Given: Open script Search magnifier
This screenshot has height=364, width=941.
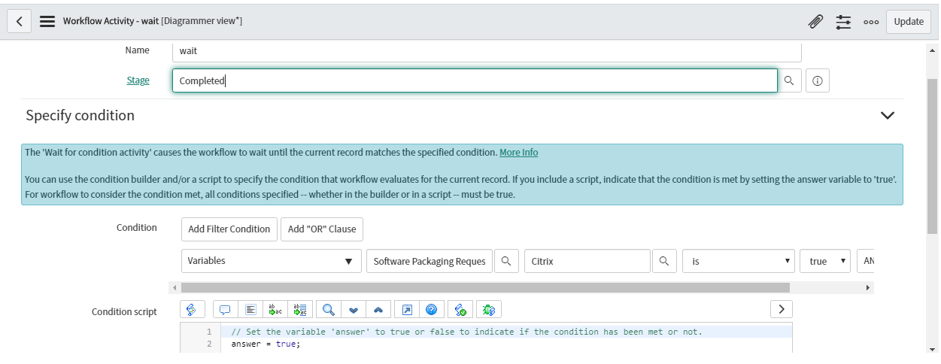Looking at the screenshot, I should click(329, 309).
